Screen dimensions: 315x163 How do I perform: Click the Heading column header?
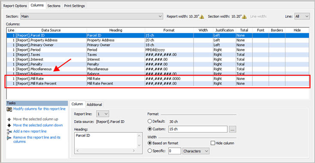tap(116, 30)
